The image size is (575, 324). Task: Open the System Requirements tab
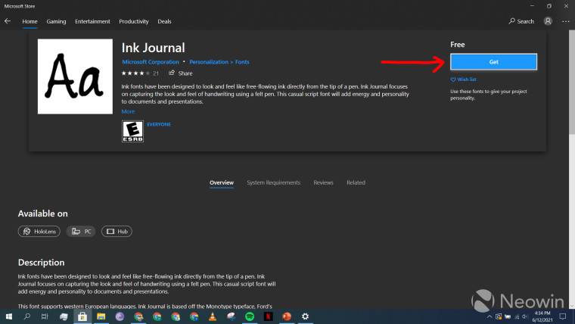pos(273,182)
